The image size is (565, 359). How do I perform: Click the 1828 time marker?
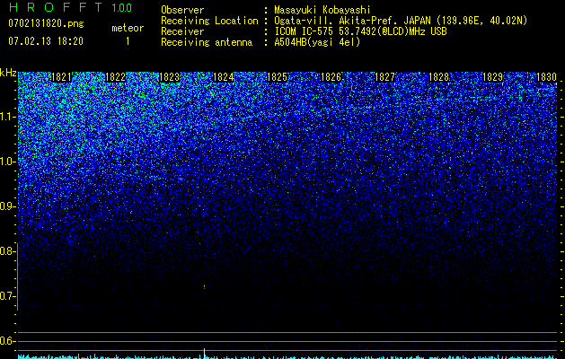point(439,77)
